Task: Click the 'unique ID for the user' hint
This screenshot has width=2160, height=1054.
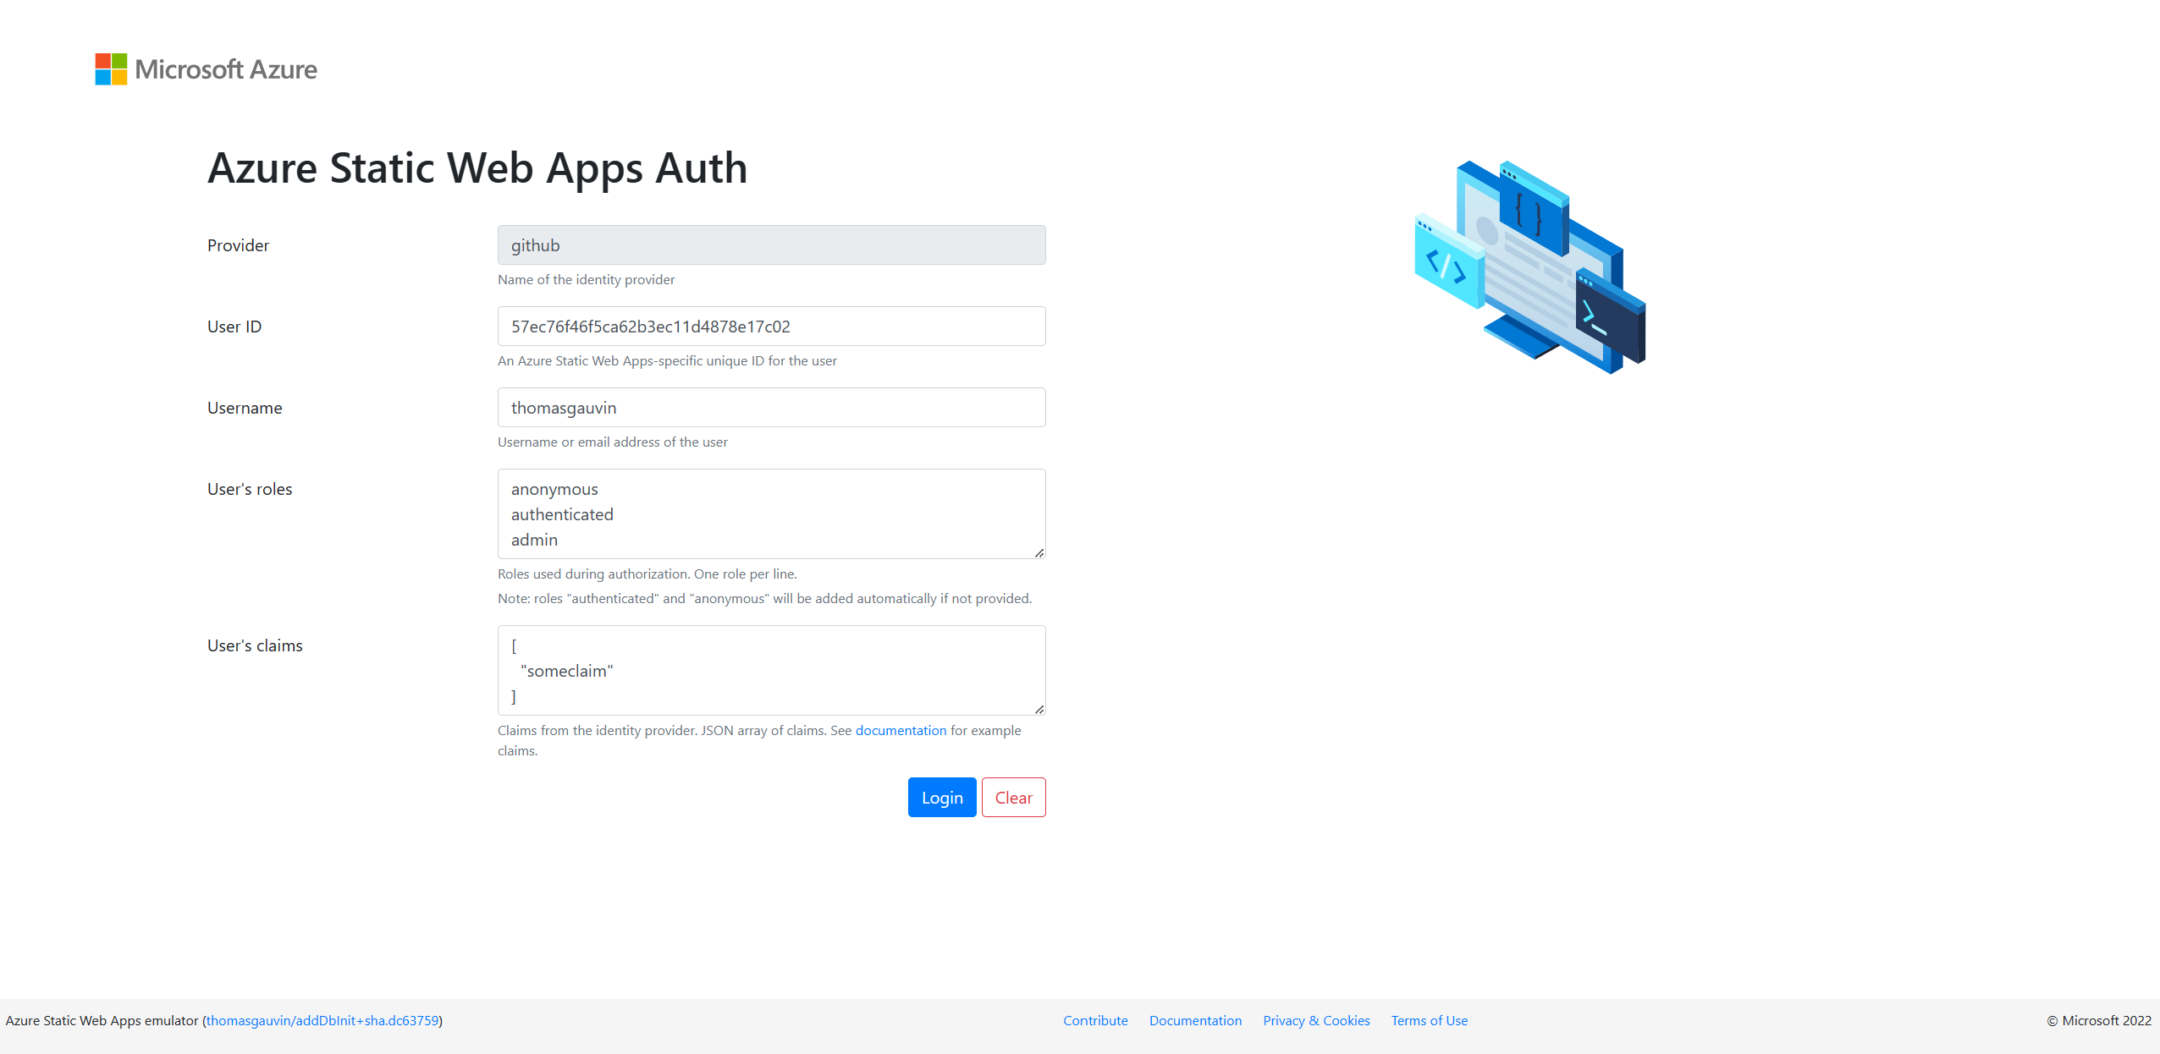Action: pos(667,361)
